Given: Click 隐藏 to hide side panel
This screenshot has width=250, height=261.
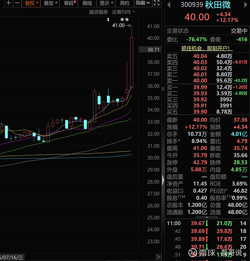Looking at the screenshot, I should pyautogui.click(x=143, y=3).
